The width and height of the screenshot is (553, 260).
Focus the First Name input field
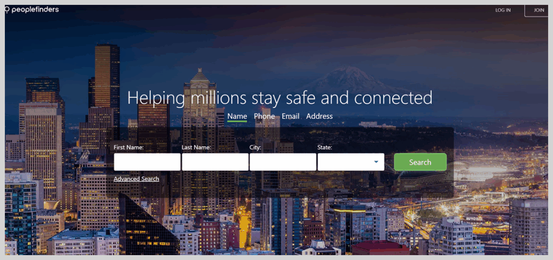[x=147, y=162]
